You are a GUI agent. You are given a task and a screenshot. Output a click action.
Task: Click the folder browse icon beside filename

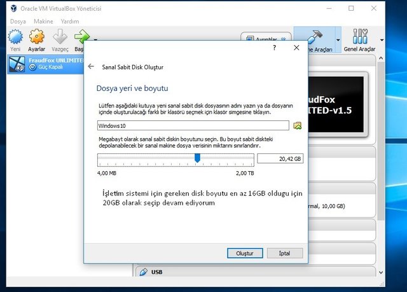[298, 125]
